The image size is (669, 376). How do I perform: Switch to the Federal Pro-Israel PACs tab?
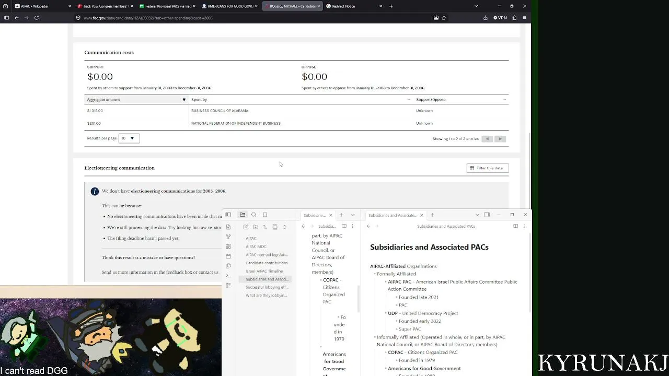pos(167,6)
